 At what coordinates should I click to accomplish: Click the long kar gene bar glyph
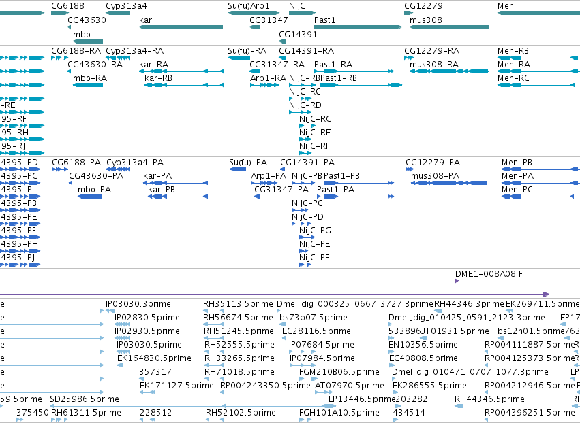click(181, 27)
